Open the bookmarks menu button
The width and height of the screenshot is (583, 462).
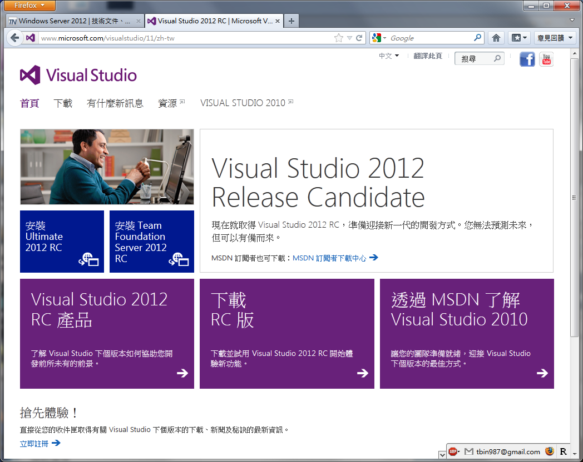519,38
